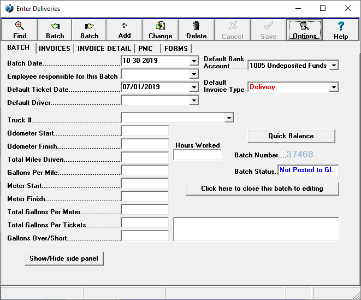Add a new batch record
This screenshot has height=300, width=361.
pos(125,30)
